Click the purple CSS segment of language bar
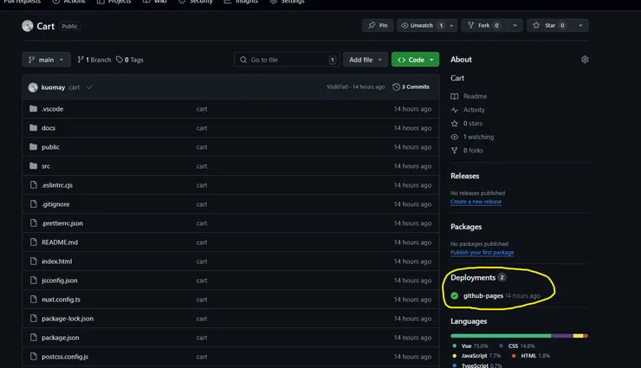Viewport: 641px width, 368px height. coord(562,336)
